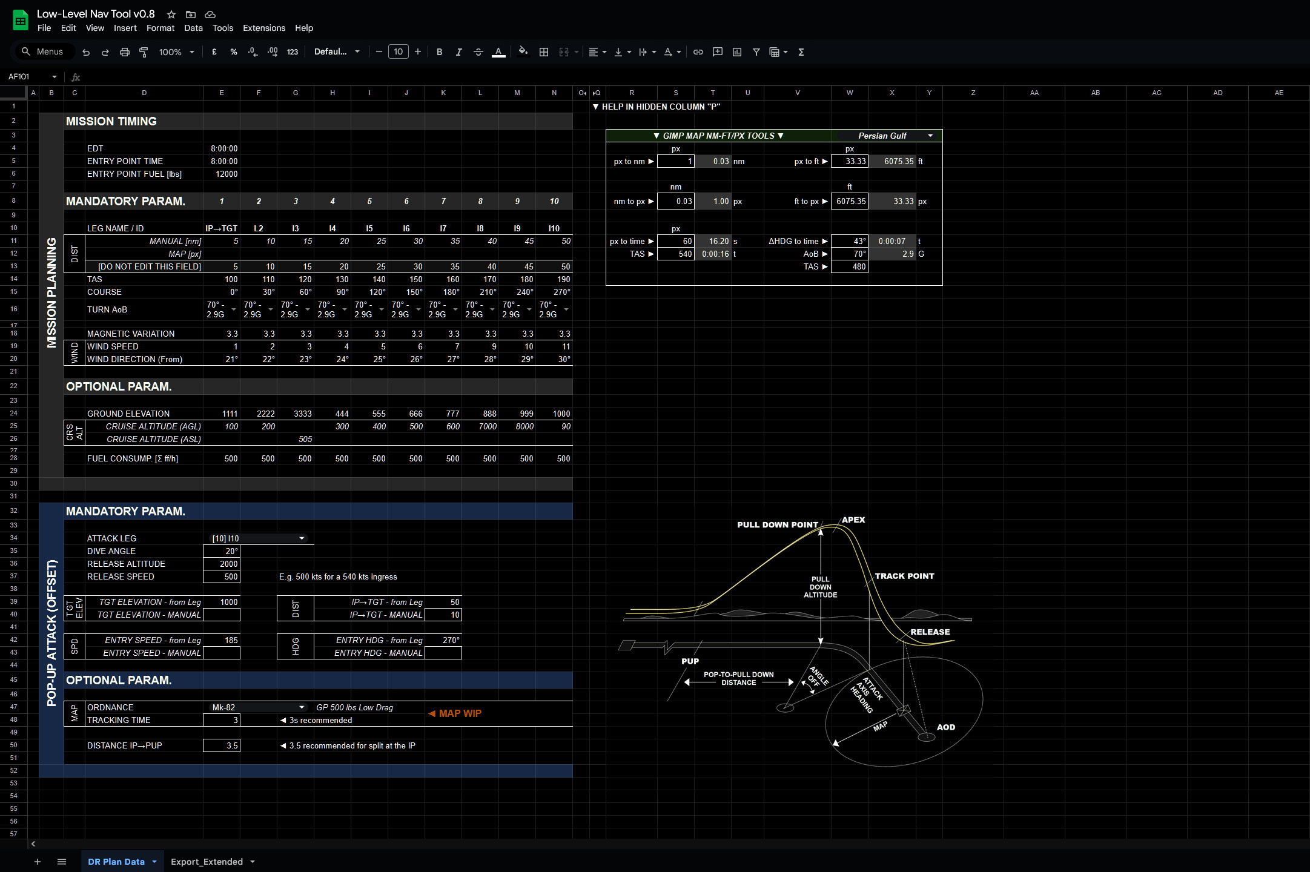
Task: Toggle strikethrough formatting
Action: point(478,52)
